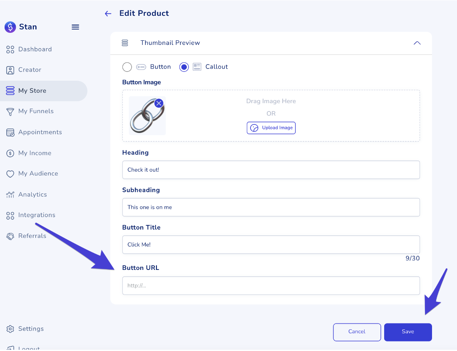This screenshot has width=457, height=351.
Task: Open the hamburger menu next to Stan
Action: (75, 27)
